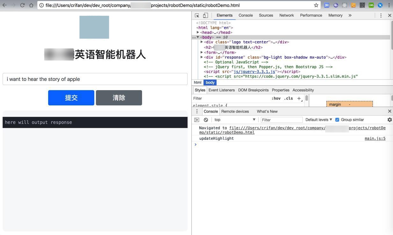Go to the browser home page icon
Viewport: 393px width, 235px height.
[x=31, y=5]
